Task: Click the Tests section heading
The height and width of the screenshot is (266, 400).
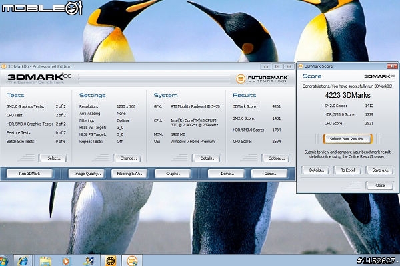Action: click(x=15, y=95)
